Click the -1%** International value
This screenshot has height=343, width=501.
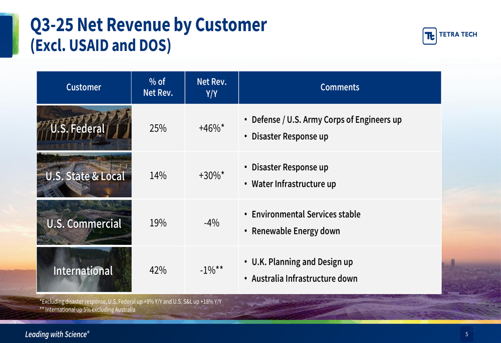pyautogui.click(x=211, y=270)
